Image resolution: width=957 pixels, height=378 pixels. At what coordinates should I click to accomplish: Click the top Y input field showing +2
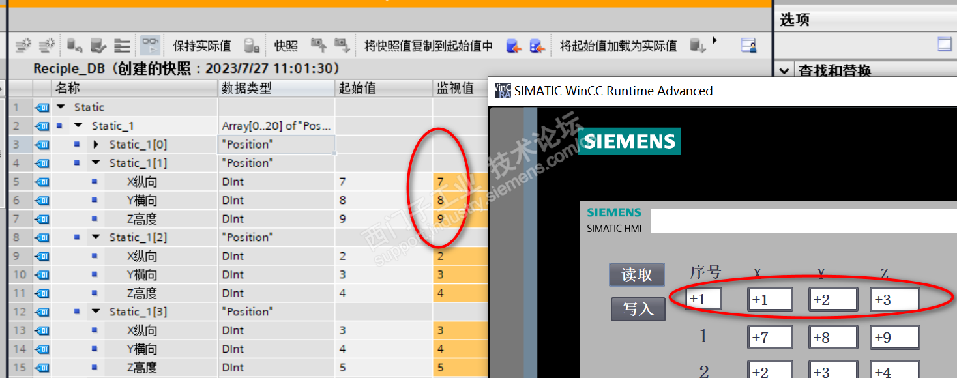click(x=833, y=299)
